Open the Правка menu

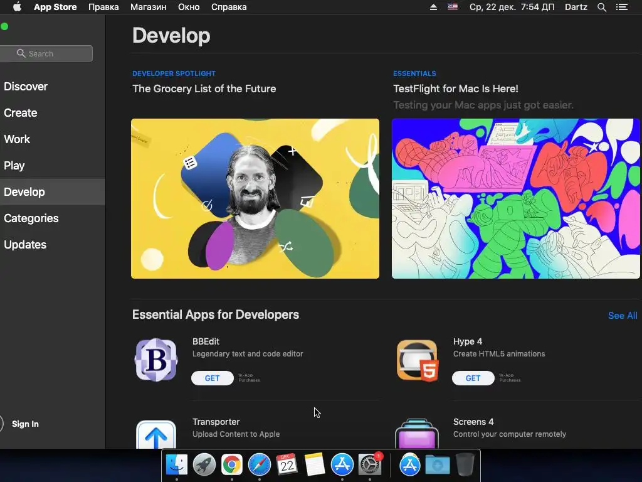coord(103,7)
